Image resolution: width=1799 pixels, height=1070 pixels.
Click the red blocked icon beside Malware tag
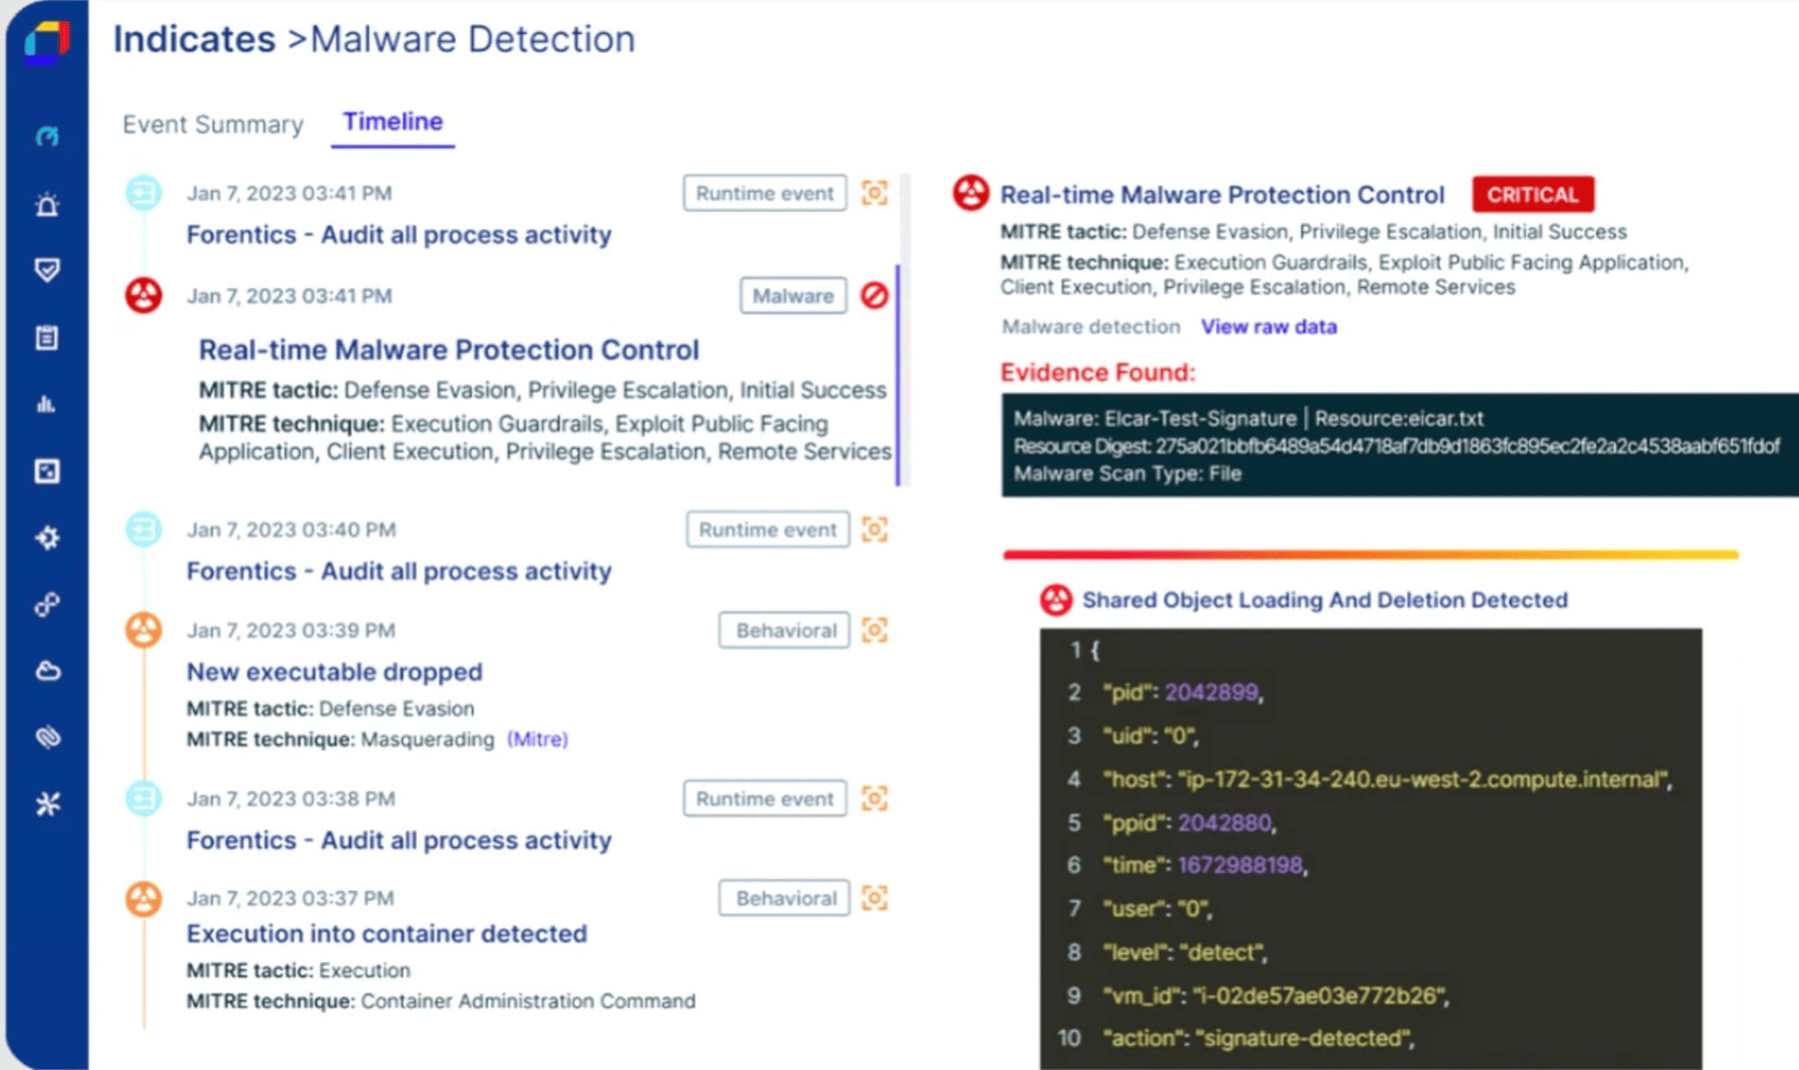(x=874, y=296)
